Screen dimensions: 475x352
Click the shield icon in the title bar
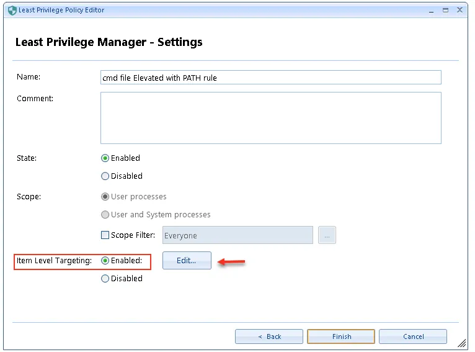point(12,10)
